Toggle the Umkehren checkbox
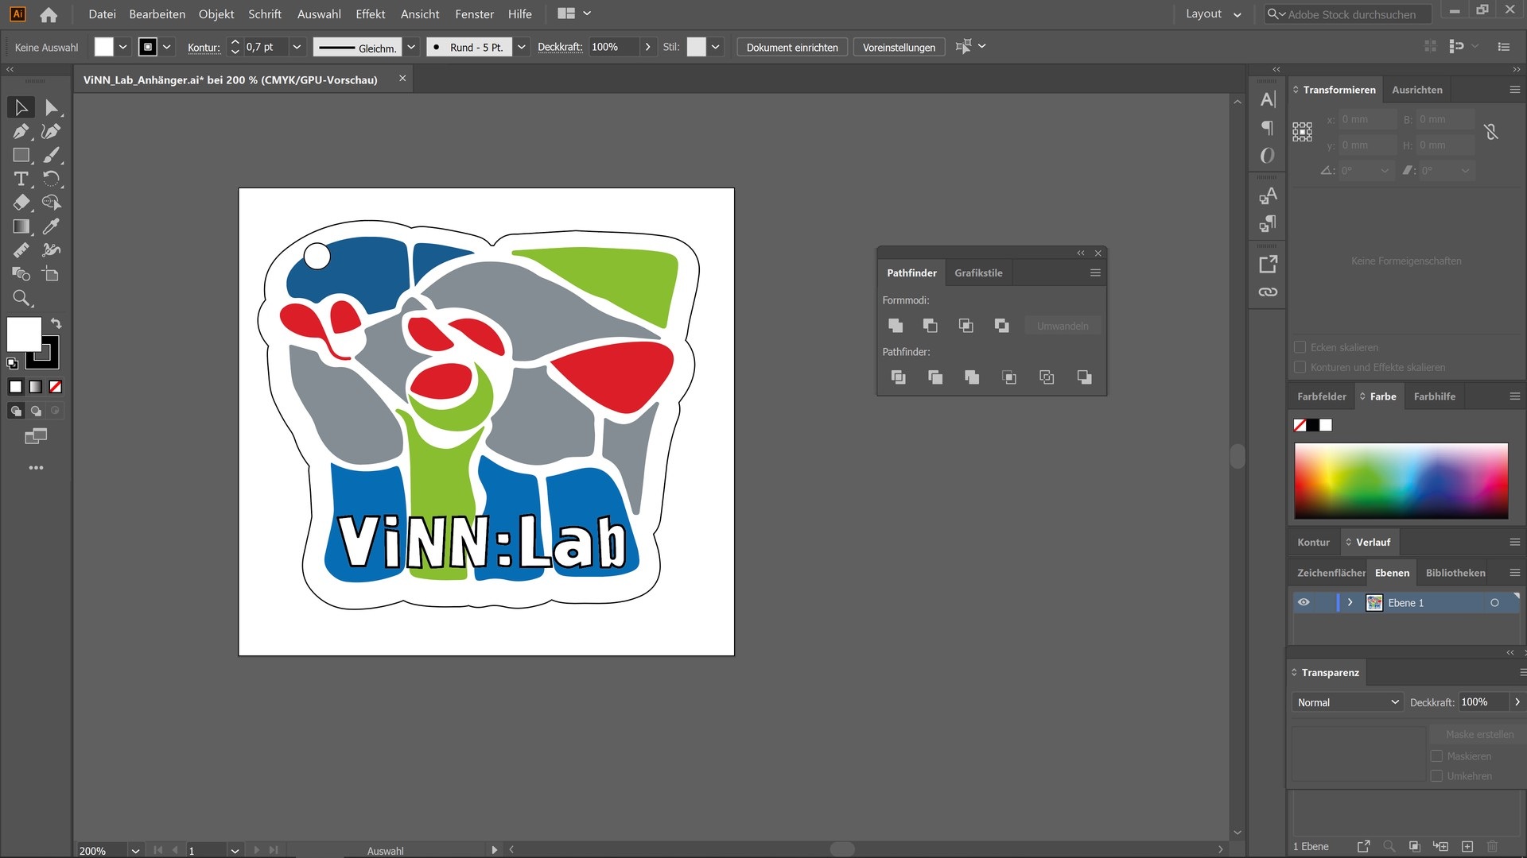The height and width of the screenshot is (858, 1527). coord(1436,776)
